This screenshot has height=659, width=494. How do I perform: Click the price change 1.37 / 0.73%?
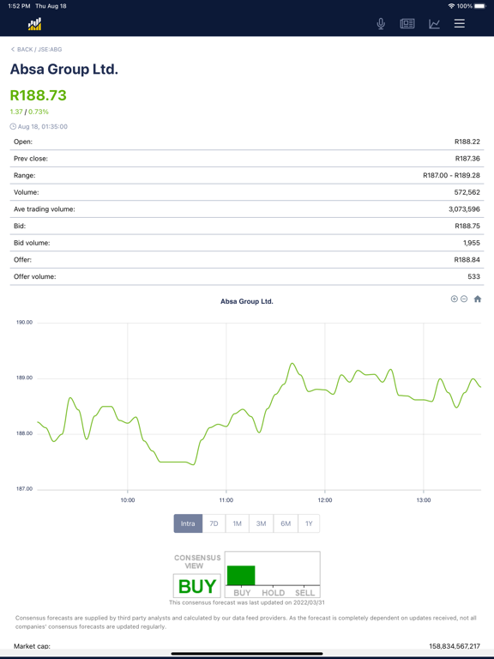[29, 112]
